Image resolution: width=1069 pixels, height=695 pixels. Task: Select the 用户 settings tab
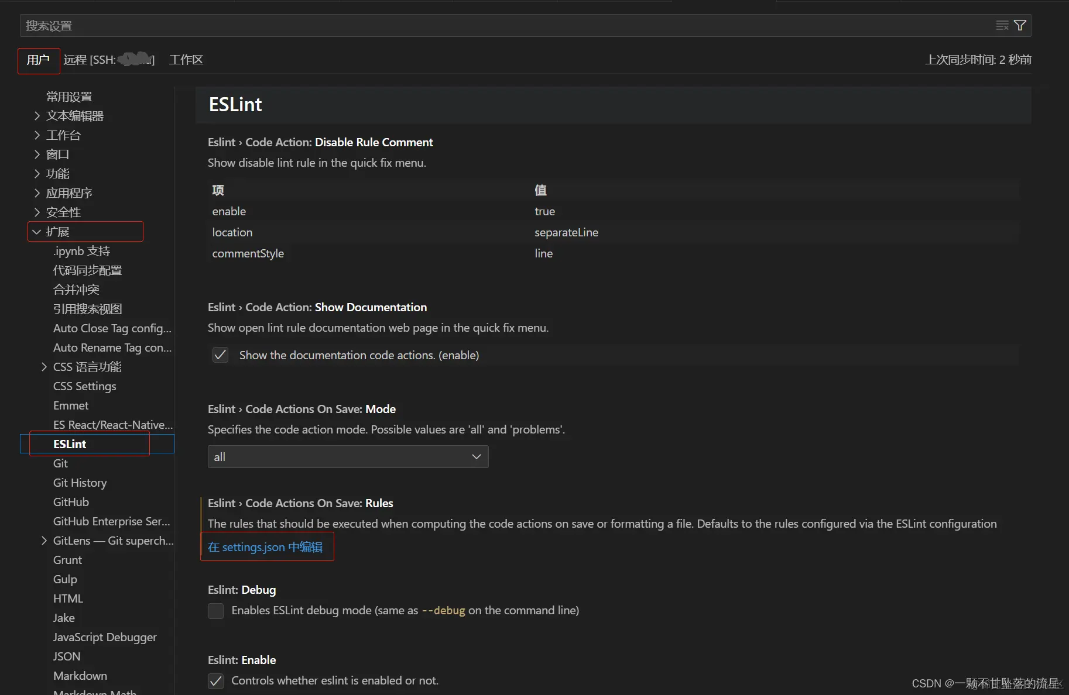(x=38, y=60)
